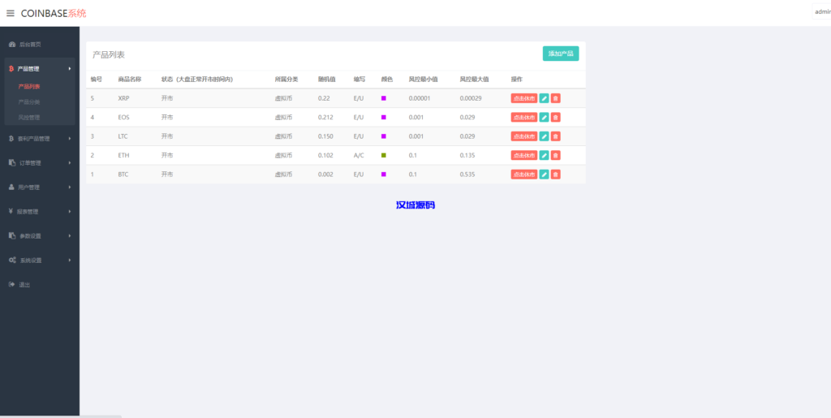Click the 添加产品 button
Screen dimensions: 831x418
coord(561,54)
